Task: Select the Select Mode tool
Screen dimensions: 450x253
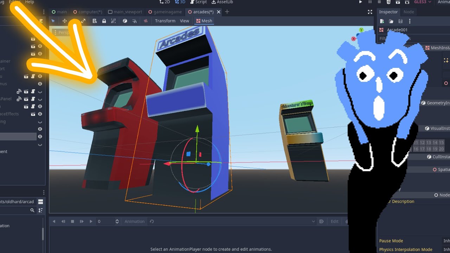Action: [53, 21]
